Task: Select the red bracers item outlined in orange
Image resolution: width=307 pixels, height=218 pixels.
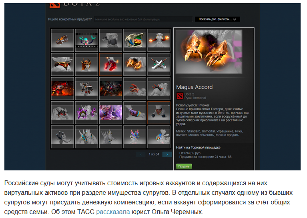Action: click(x=159, y=112)
